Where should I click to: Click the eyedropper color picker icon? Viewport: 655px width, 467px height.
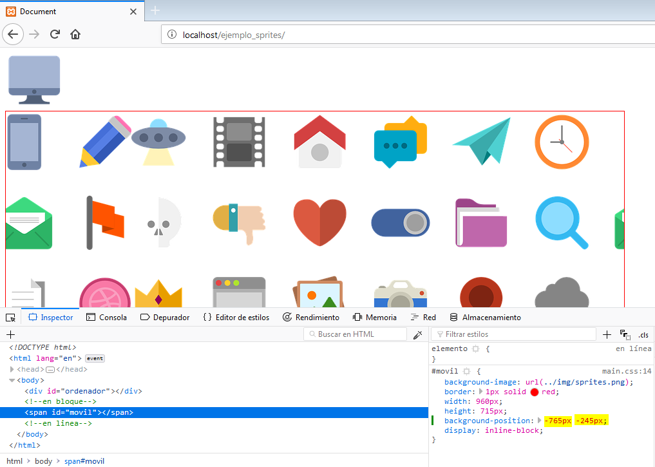click(x=417, y=334)
